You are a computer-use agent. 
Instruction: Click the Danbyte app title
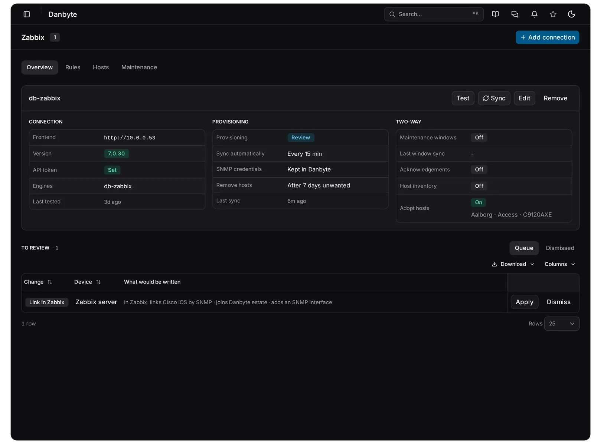tap(63, 14)
